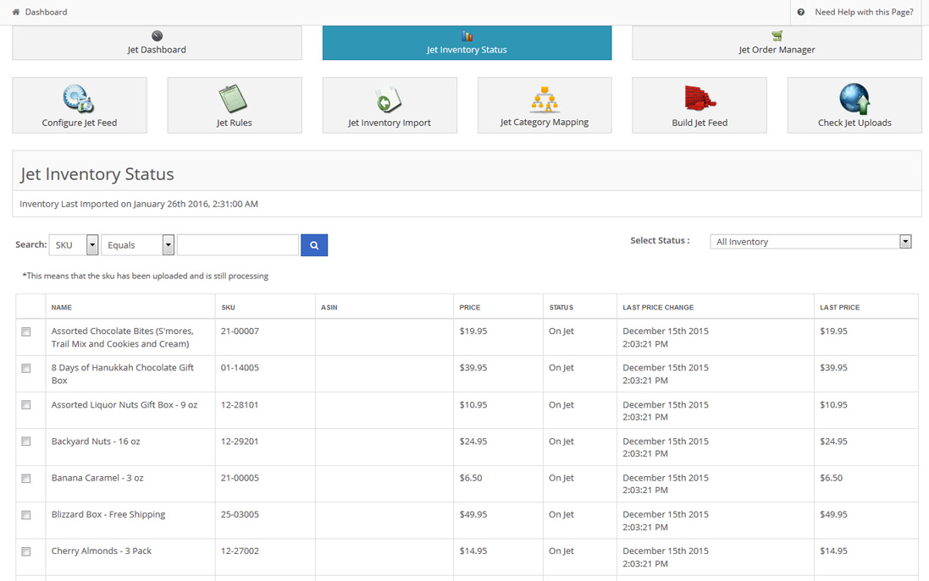Viewport: 929px width, 581px height.
Task: Open the Equals comparison dropdown
Action: pyautogui.click(x=137, y=245)
